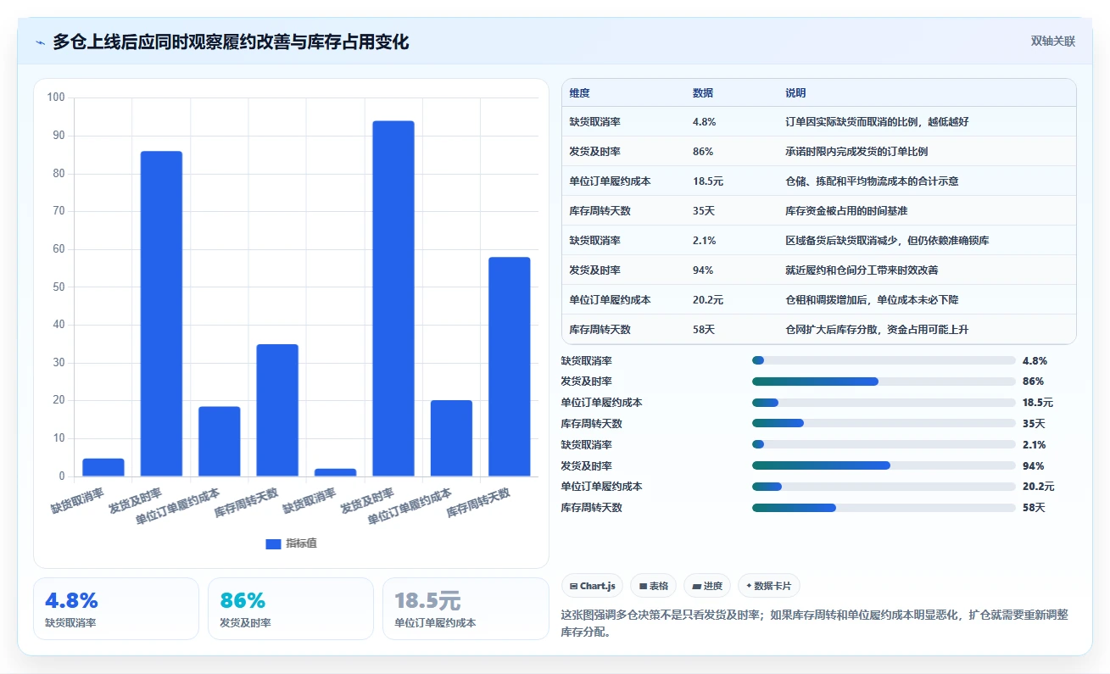Click the chart bar reaching 86
Image resolution: width=1110 pixels, height=674 pixels.
click(x=161, y=314)
